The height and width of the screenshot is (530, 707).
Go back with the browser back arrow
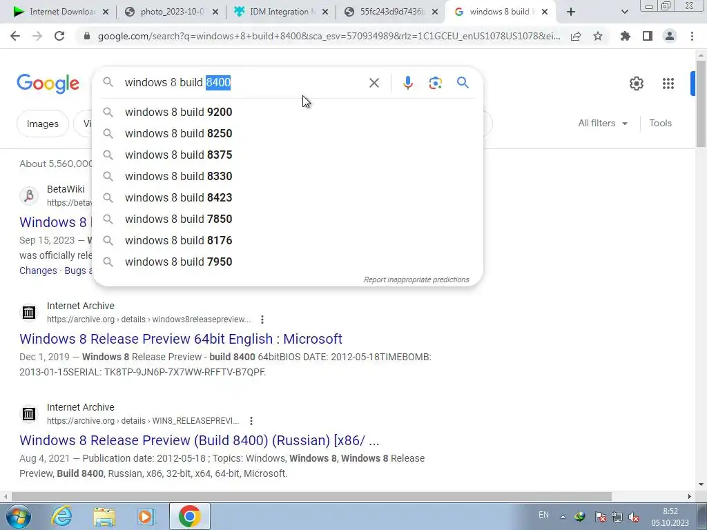point(15,36)
